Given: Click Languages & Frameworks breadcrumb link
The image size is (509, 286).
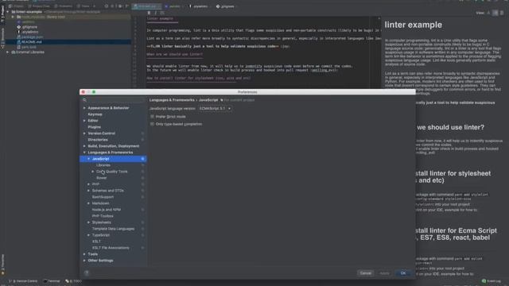Looking at the screenshot, I should [172, 100].
